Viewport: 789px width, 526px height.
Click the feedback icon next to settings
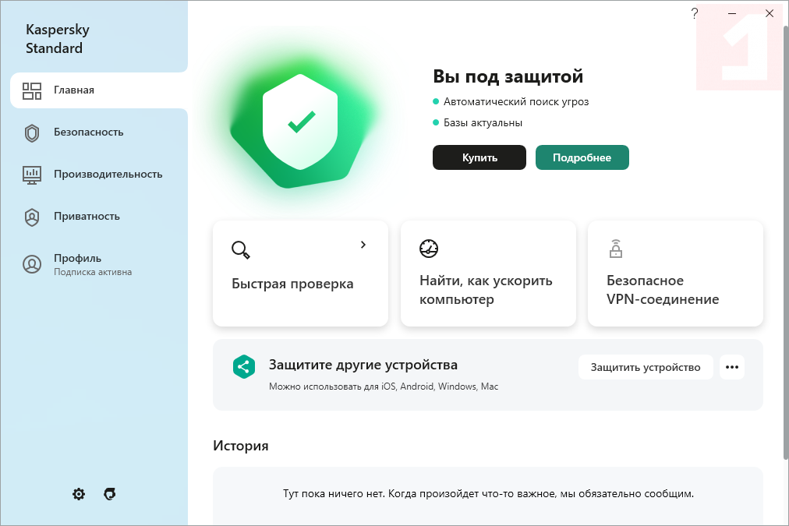109,494
